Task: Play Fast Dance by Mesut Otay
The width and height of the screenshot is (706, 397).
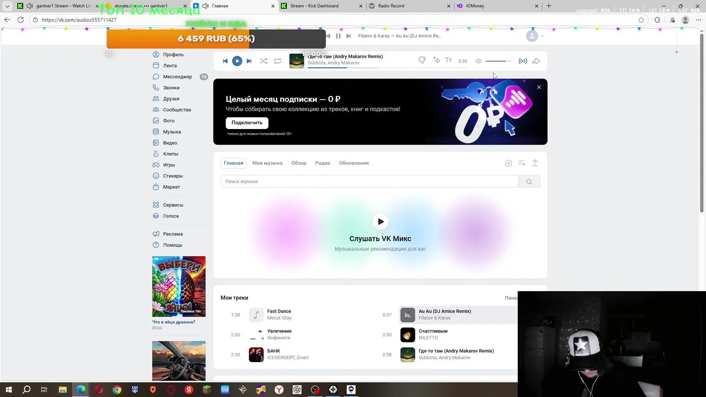Action: 256,315
